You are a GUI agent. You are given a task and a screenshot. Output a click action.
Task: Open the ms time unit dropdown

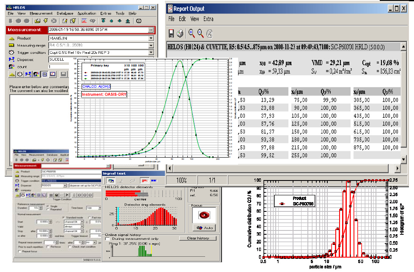point(94,242)
